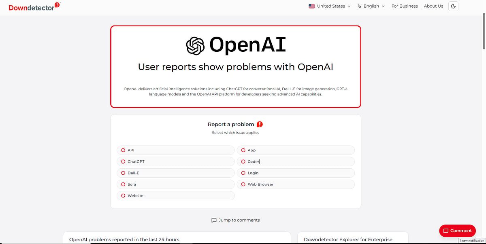Image resolution: width=486 pixels, height=244 pixels.
Task: Select the Codex issue option
Action: 296,161
